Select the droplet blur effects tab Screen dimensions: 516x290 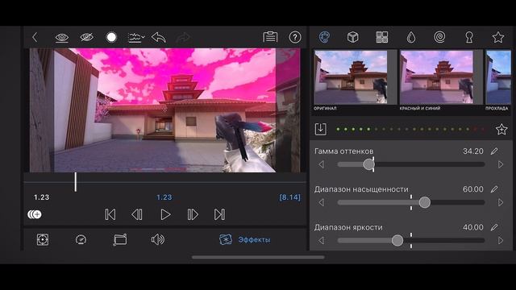tap(411, 37)
